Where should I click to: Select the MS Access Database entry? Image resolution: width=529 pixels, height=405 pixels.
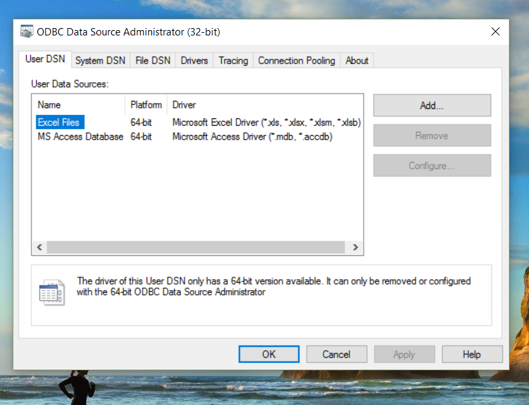click(80, 136)
